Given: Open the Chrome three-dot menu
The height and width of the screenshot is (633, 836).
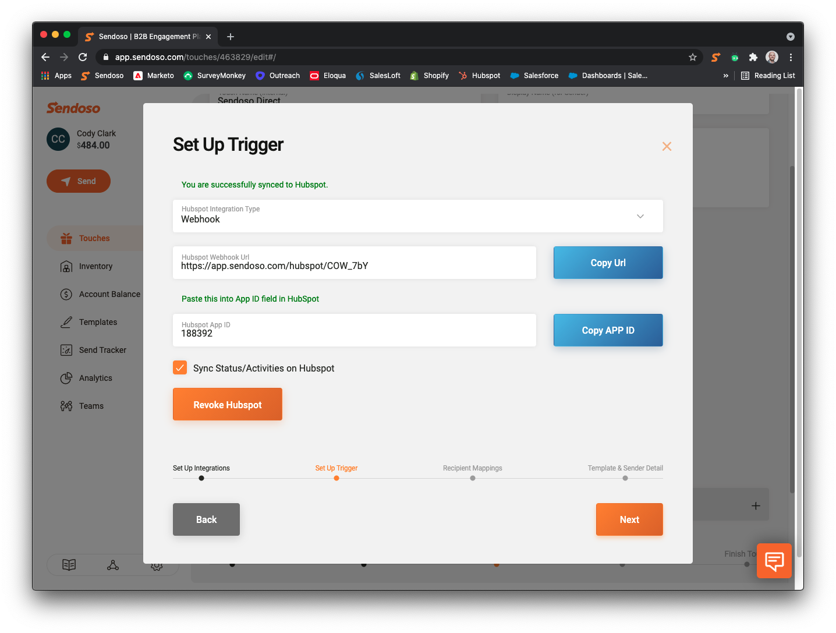Looking at the screenshot, I should [791, 57].
